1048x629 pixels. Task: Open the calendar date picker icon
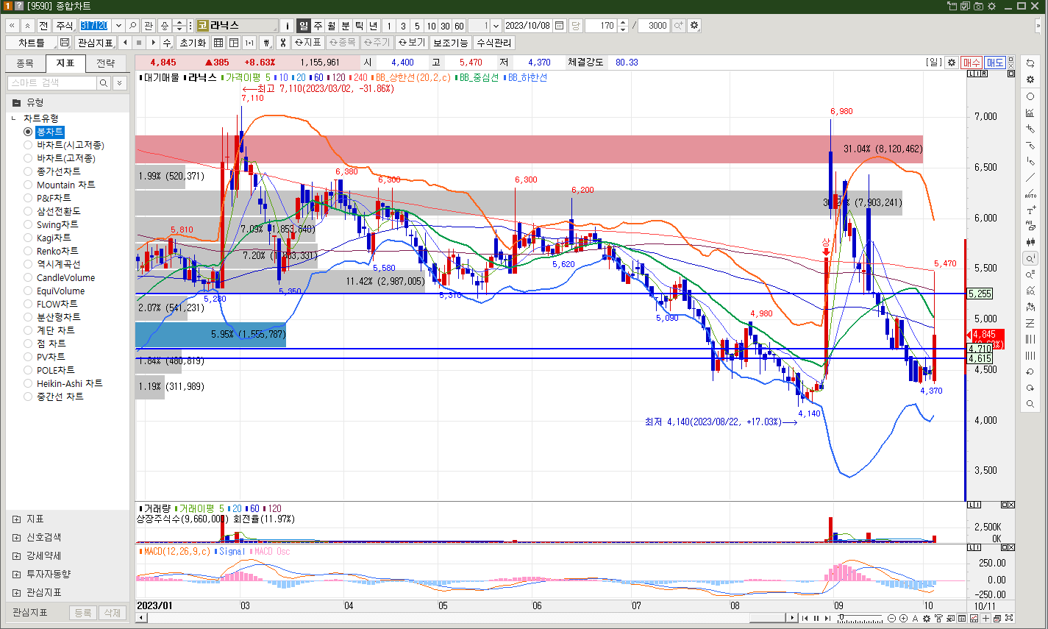(560, 26)
